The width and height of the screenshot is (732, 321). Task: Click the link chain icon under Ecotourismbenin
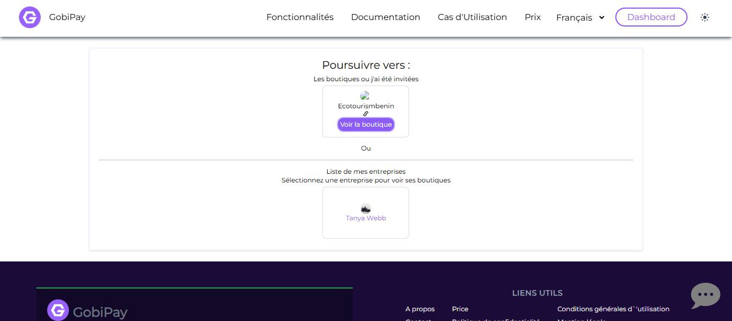pyautogui.click(x=366, y=114)
